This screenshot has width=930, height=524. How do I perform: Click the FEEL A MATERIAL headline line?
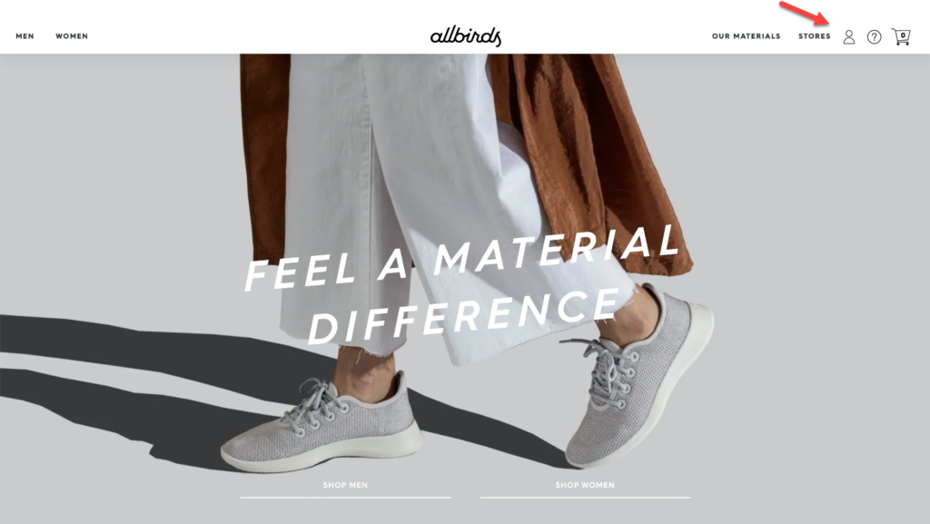click(x=460, y=258)
